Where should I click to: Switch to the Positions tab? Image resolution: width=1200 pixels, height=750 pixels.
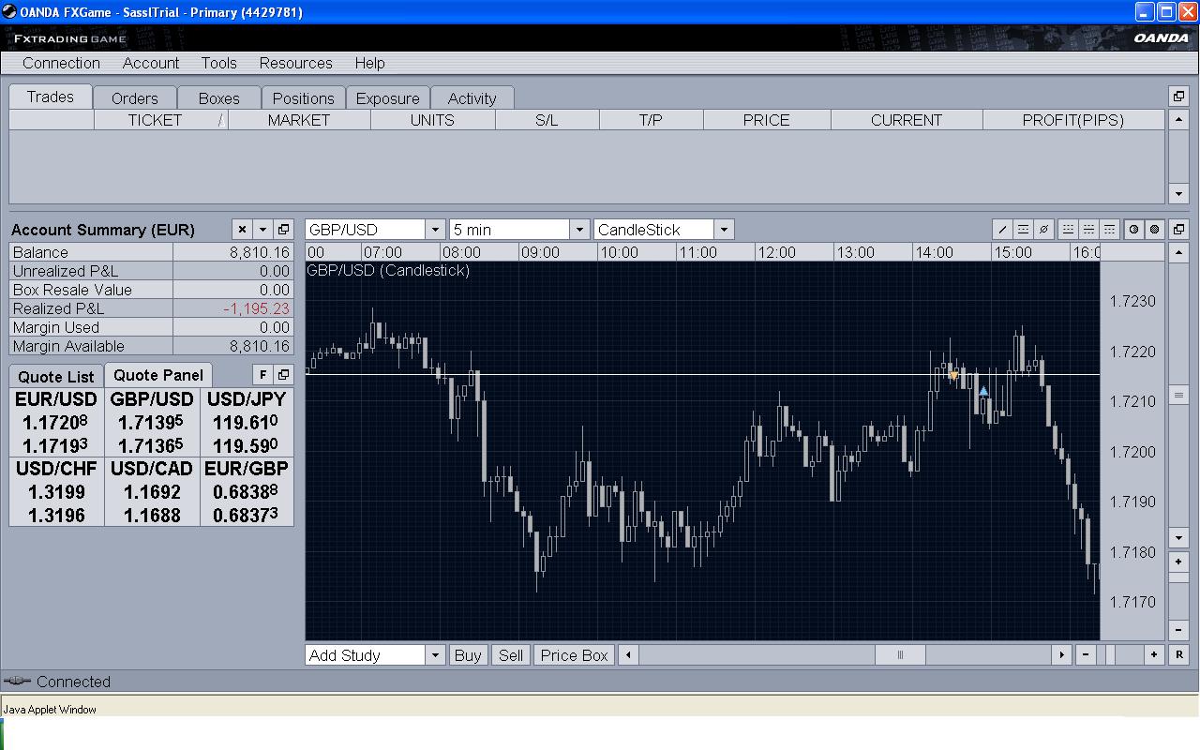pyautogui.click(x=304, y=98)
